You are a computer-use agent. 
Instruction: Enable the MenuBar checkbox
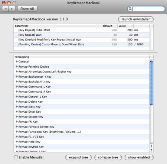pyautogui.click(x=16, y=157)
